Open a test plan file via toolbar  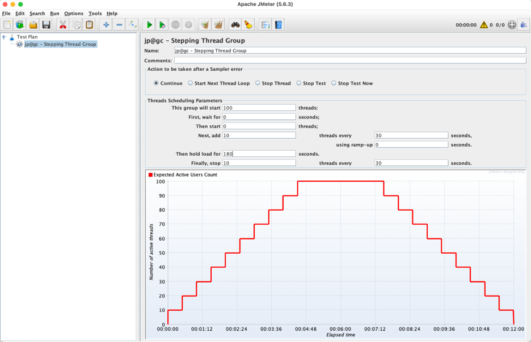click(x=33, y=25)
